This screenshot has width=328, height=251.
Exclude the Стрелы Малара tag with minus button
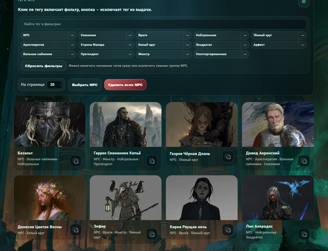[x=130, y=45]
